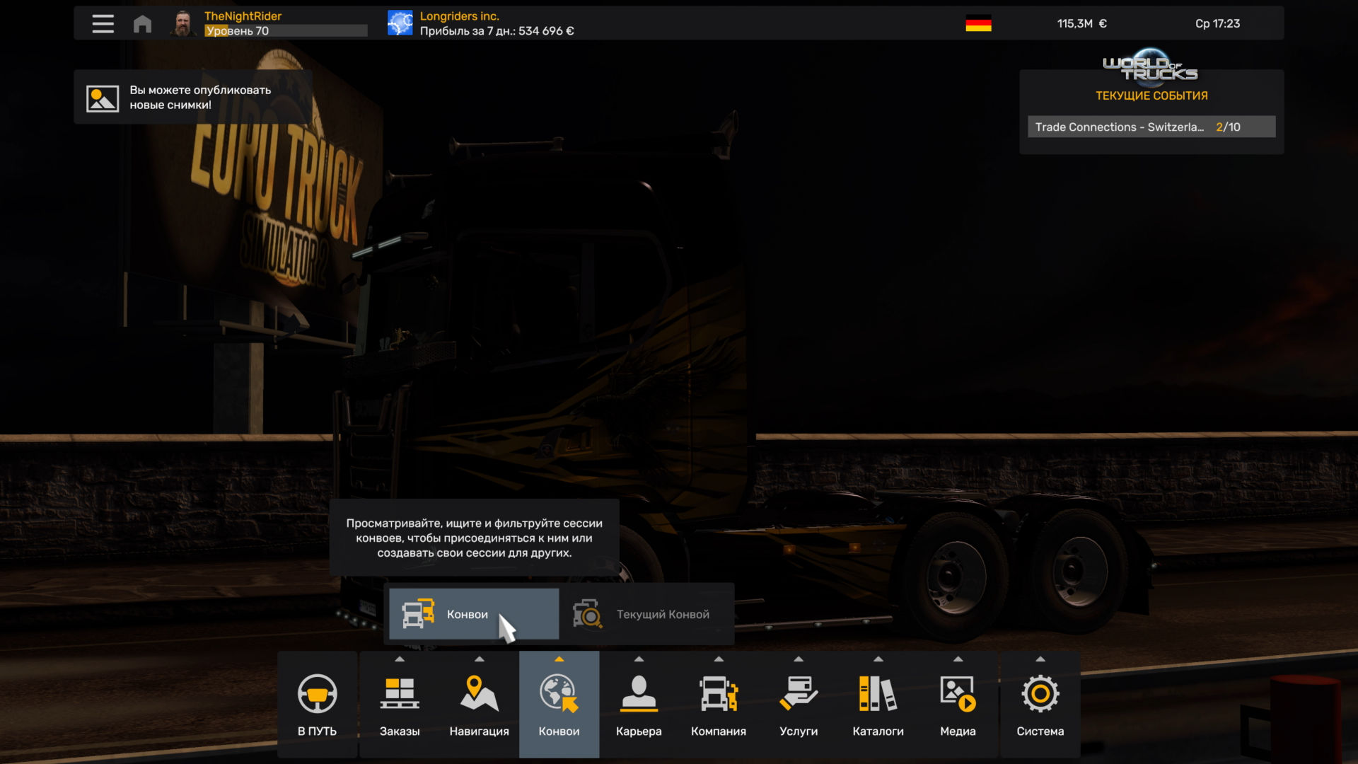
Task: Click the steering wheel В ПУТЬ icon
Action: [317, 694]
